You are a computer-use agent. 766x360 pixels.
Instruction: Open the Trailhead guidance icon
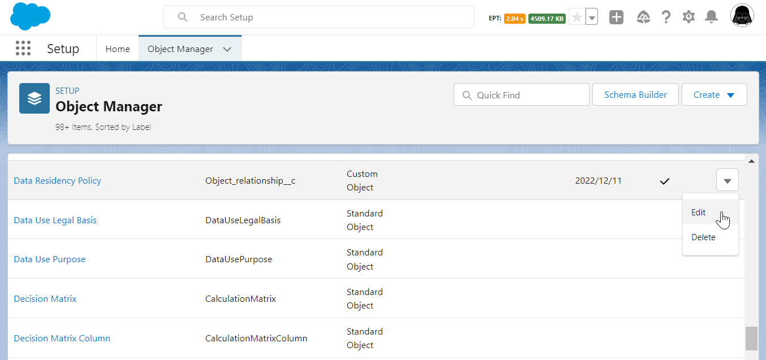click(643, 18)
